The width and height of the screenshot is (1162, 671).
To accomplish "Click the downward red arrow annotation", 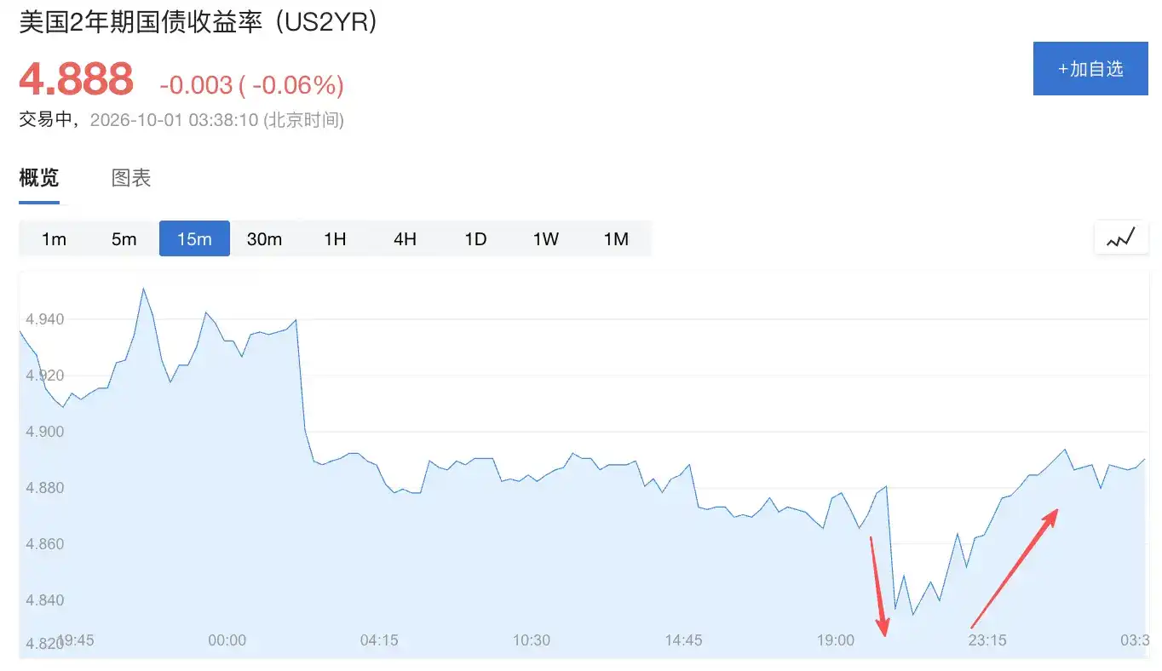I will 878,586.
